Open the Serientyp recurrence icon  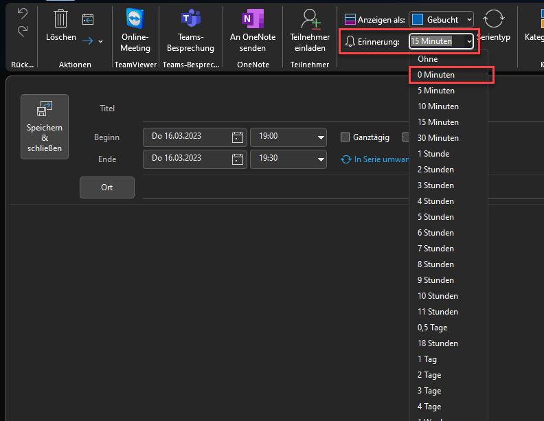493,19
